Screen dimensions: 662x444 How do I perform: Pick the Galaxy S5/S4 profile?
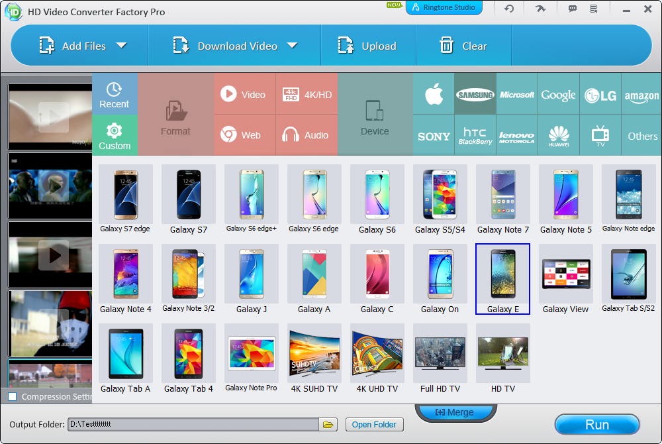tap(440, 199)
